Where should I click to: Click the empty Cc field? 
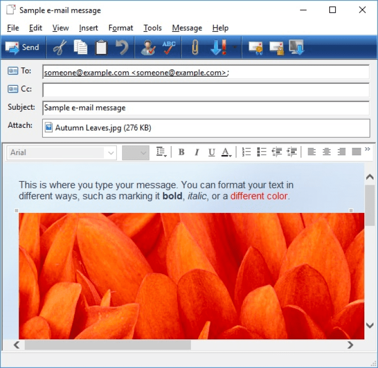[x=206, y=90]
